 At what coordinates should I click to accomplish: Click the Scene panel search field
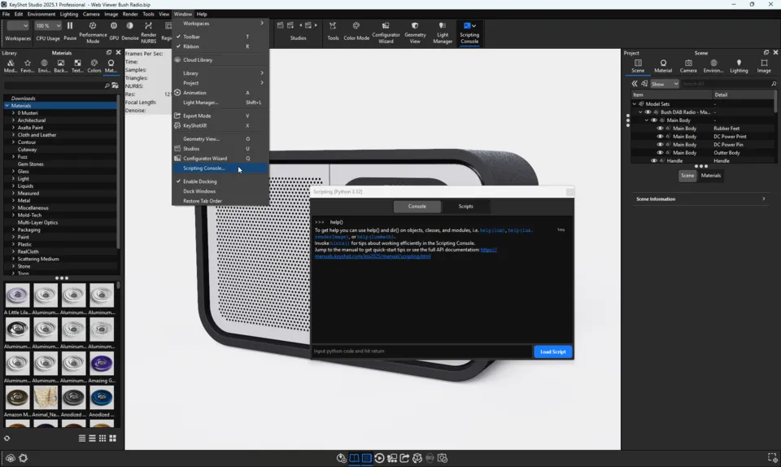point(725,84)
